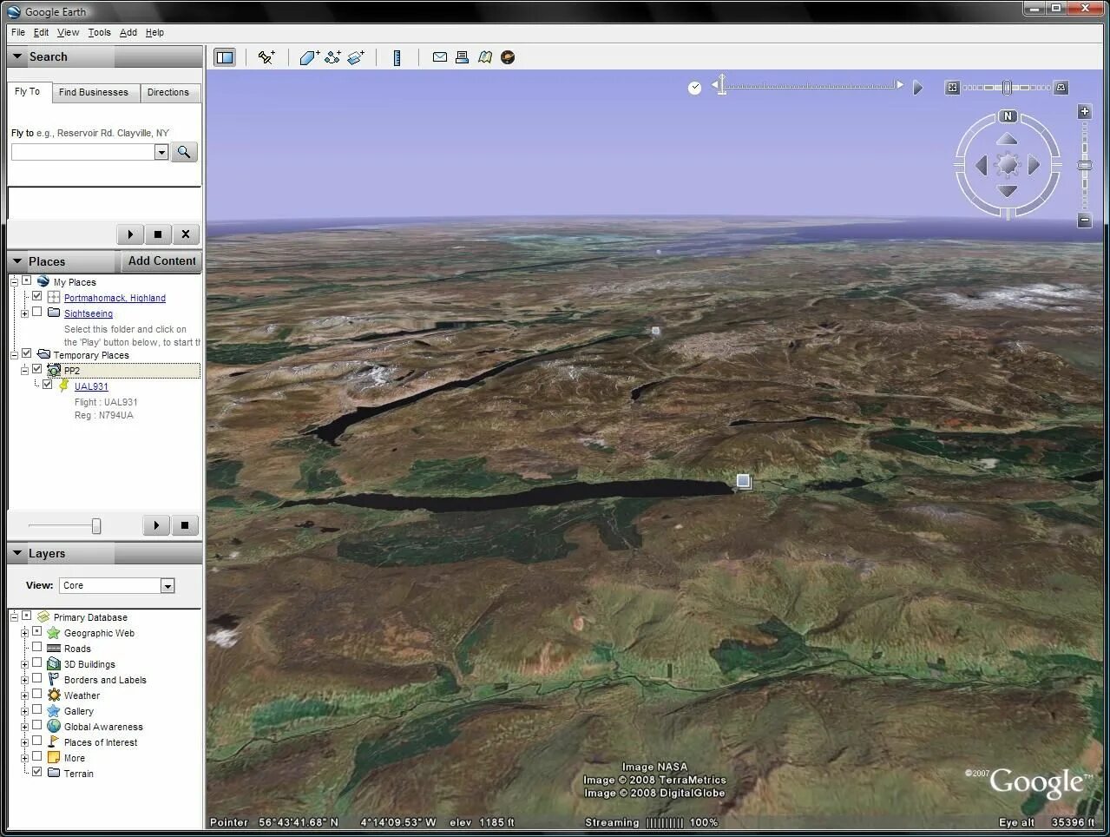Add an image overlay from the toolbar

356,57
